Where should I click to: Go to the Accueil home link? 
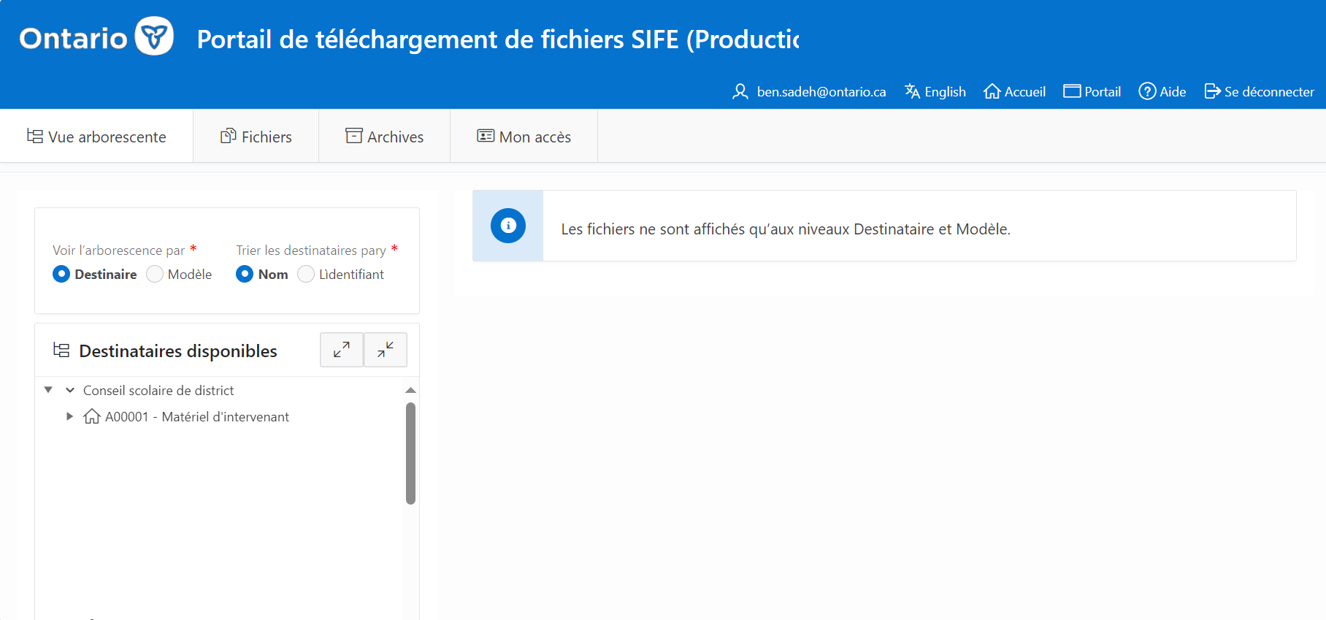click(x=1015, y=91)
